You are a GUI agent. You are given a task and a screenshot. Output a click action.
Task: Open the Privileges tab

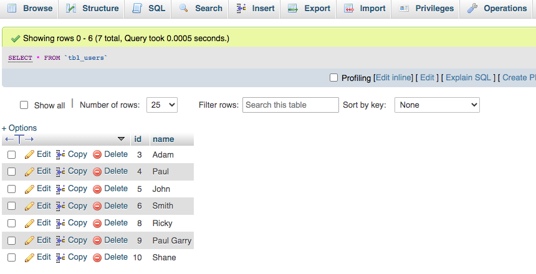coord(426,8)
